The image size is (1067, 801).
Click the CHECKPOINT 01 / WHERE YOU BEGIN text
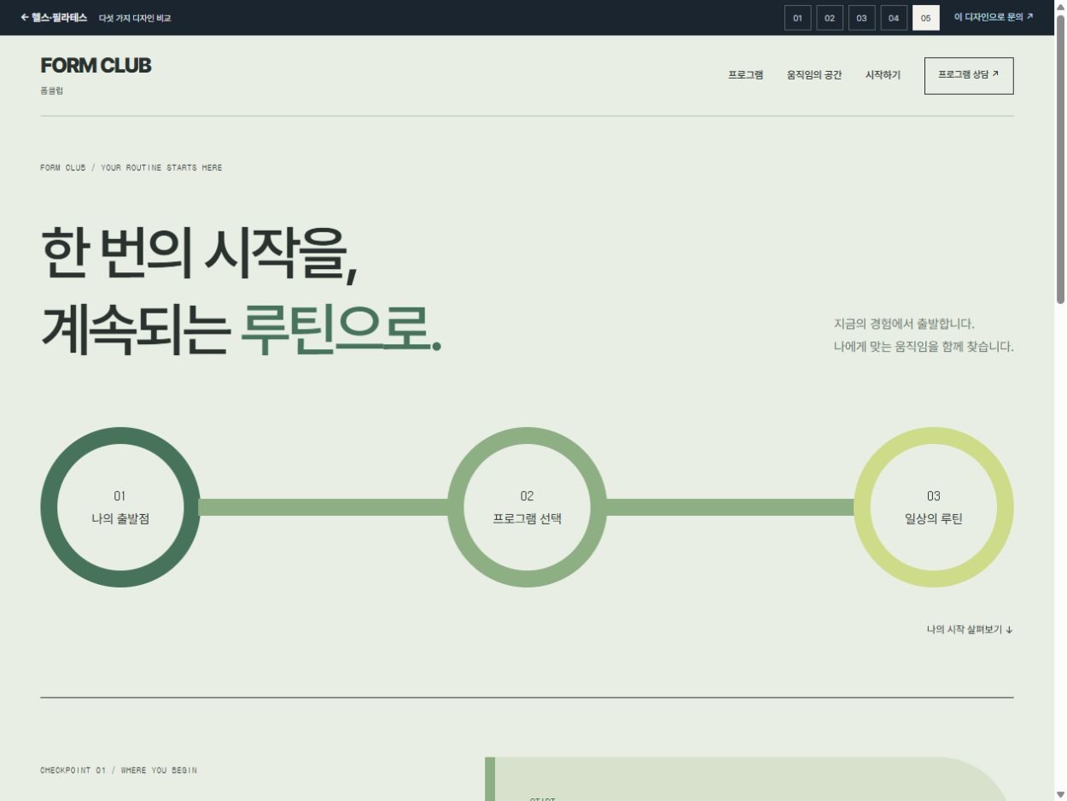(x=119, y=770)
